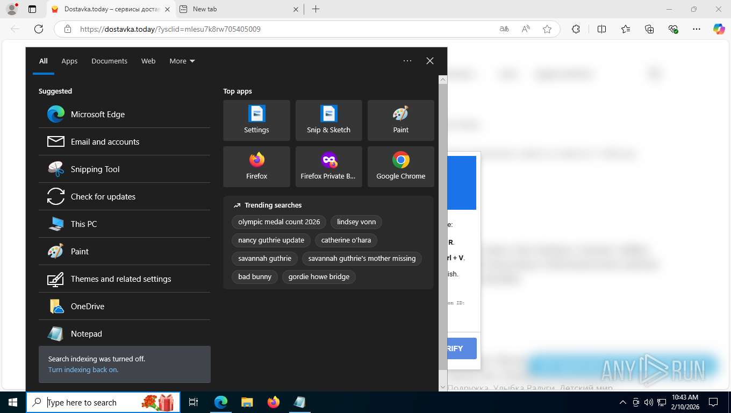
Task: Show hidden system tray icons
Action: pos(623,402)
